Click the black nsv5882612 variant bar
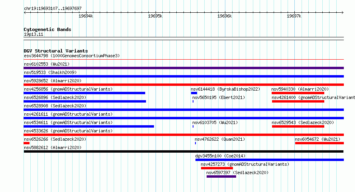Viewport: 355px width, 192px height. point(183,151)
